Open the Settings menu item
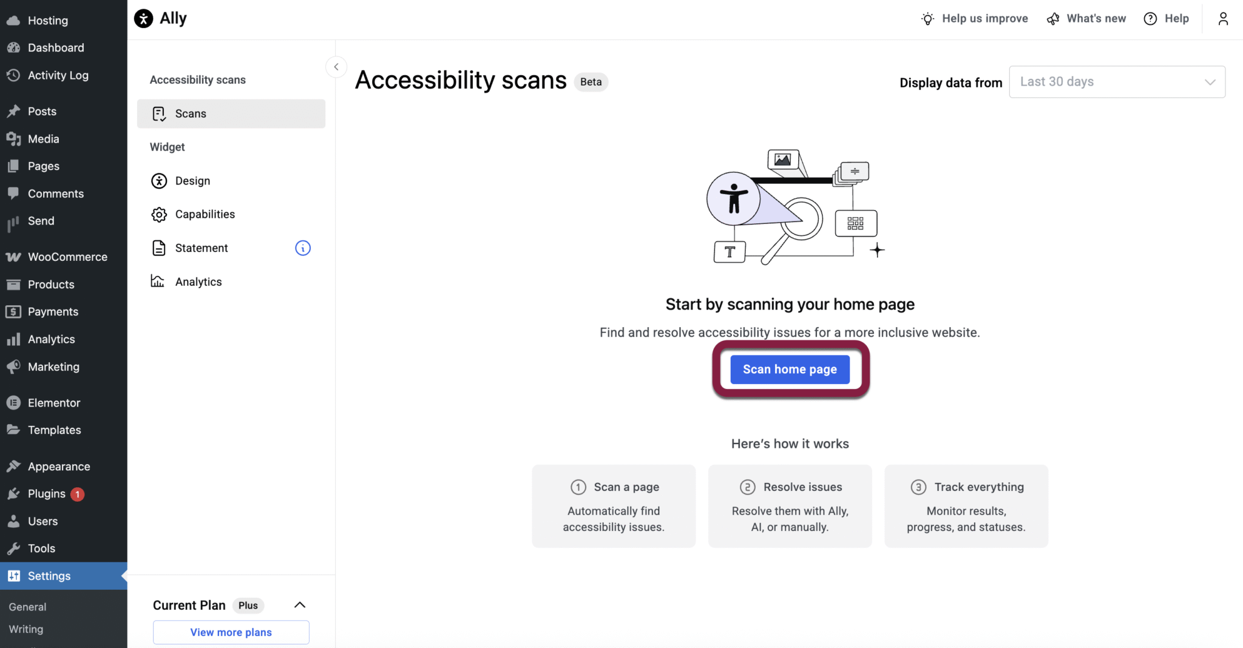 click(49, 576)
